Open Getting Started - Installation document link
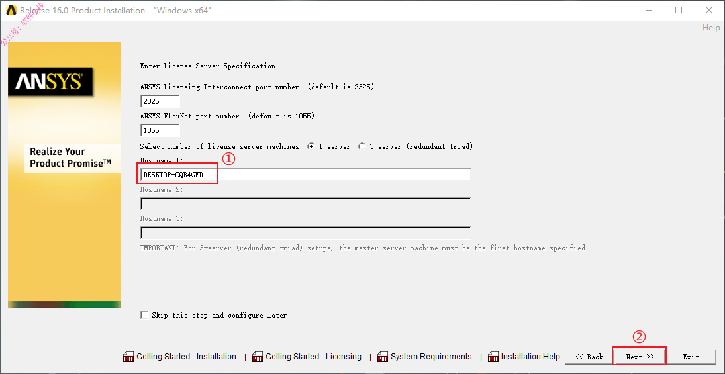 click(186, 357)
